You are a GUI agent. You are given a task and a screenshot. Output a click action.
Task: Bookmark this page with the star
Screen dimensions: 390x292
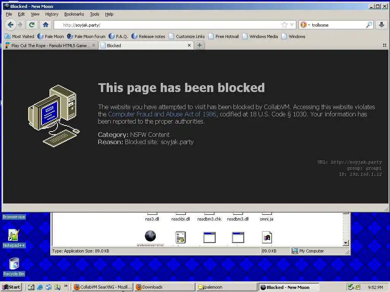pos(284,25)
